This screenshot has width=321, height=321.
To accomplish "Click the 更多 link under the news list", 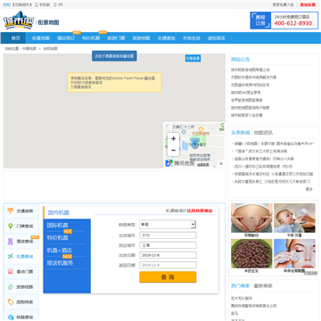I will tap(309, 189).
